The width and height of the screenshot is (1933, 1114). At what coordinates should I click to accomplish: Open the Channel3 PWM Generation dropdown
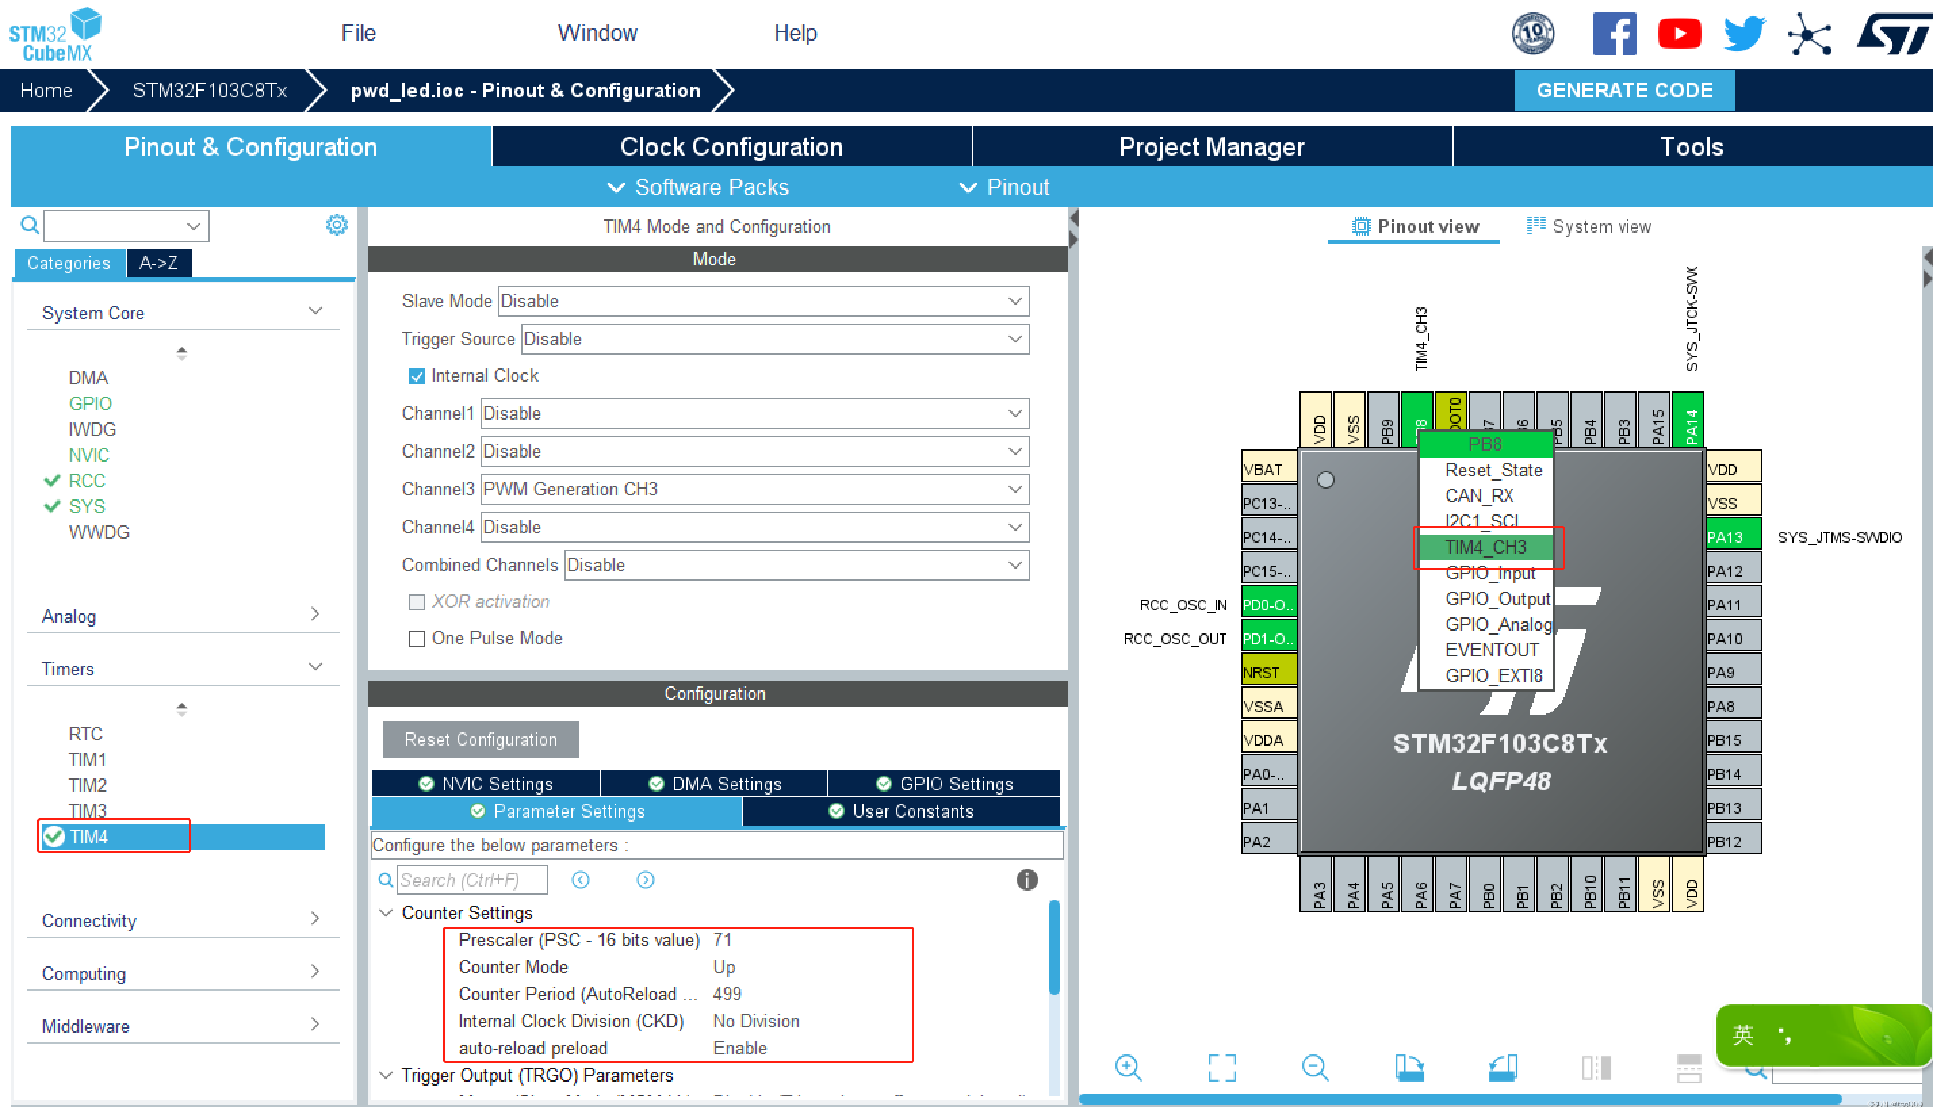pyautogui.click(x=754, y=489)
